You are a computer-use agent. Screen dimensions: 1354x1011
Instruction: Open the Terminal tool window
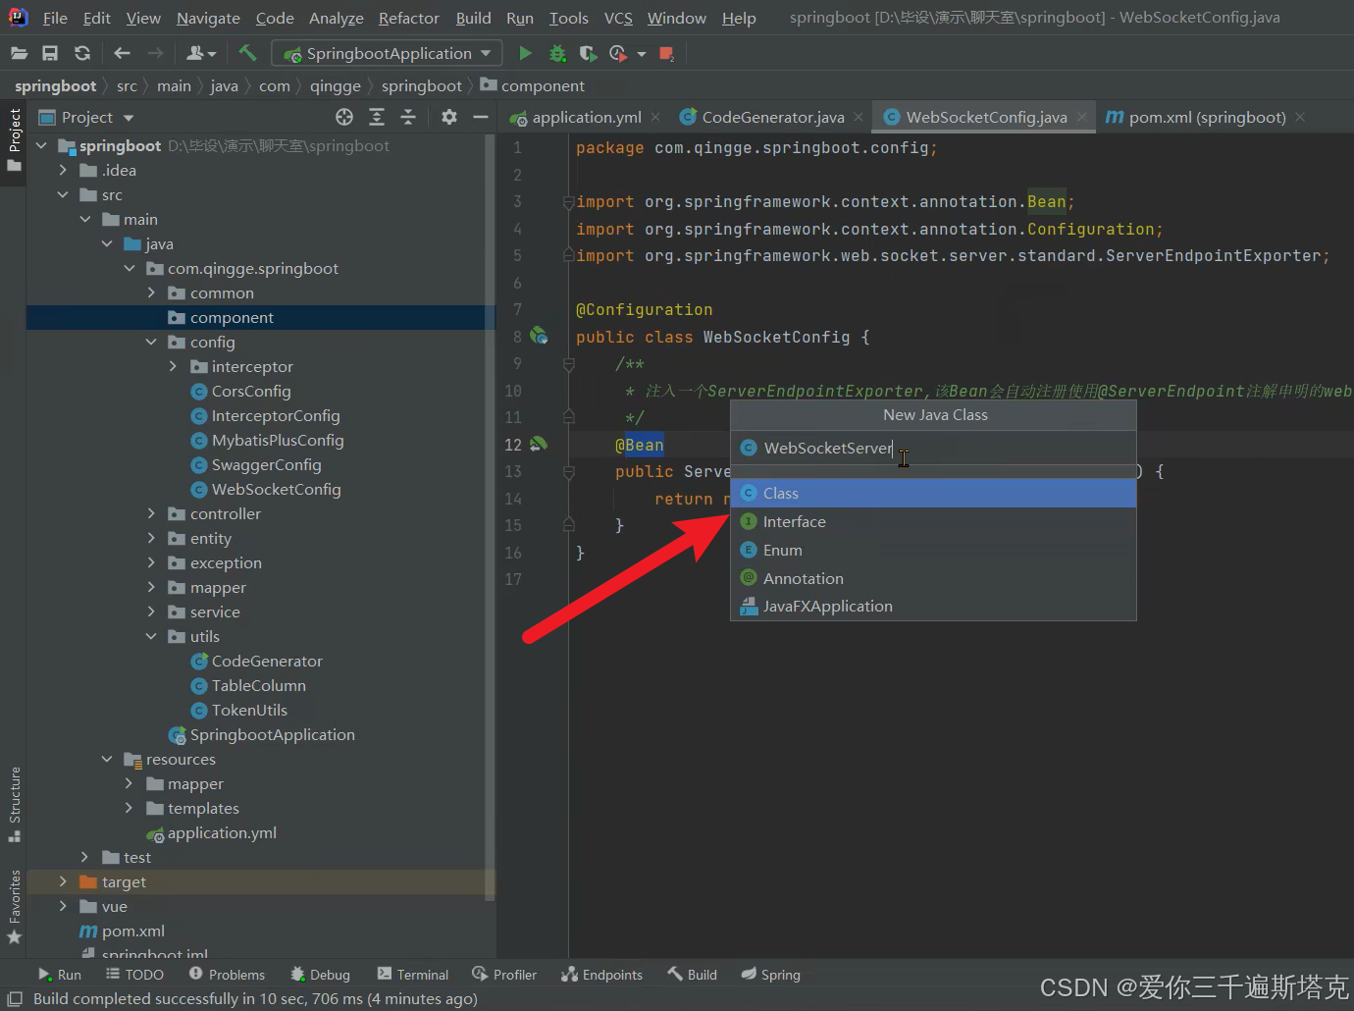coord(412,974)
